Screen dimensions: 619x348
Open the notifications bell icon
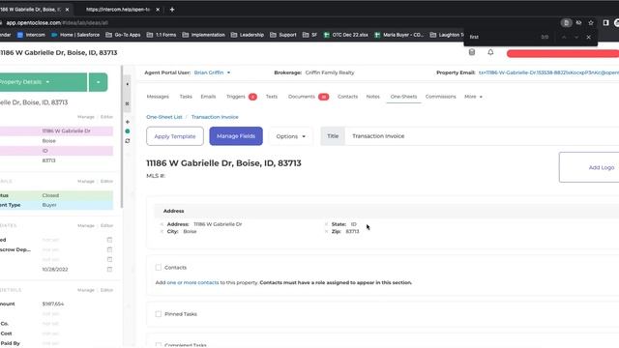[x=490, y=52]
